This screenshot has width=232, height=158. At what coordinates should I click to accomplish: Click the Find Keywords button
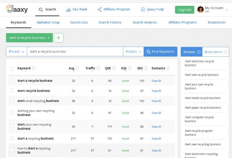(x=160, y=52)
